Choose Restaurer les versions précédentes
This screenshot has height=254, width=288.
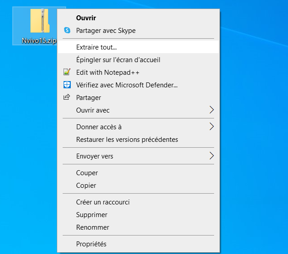[x=127, y=140]
